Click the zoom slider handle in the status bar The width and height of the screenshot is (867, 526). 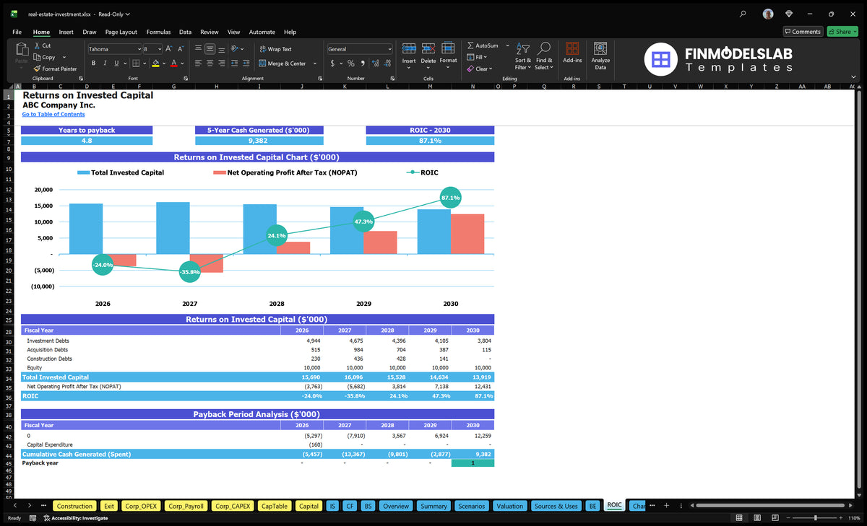point(816,518)
